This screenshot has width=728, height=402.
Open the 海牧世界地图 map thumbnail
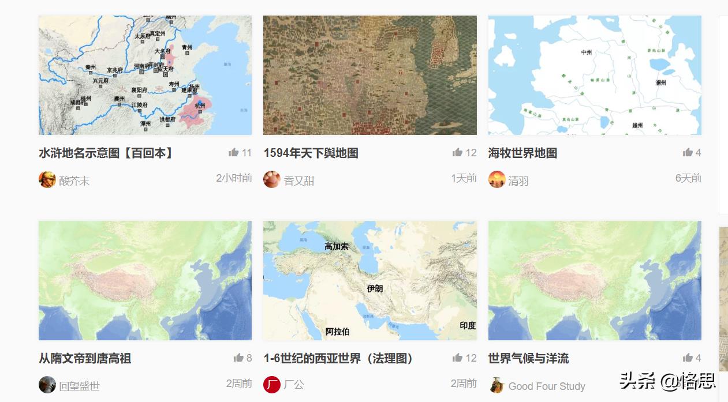click(x=595, y=75)
